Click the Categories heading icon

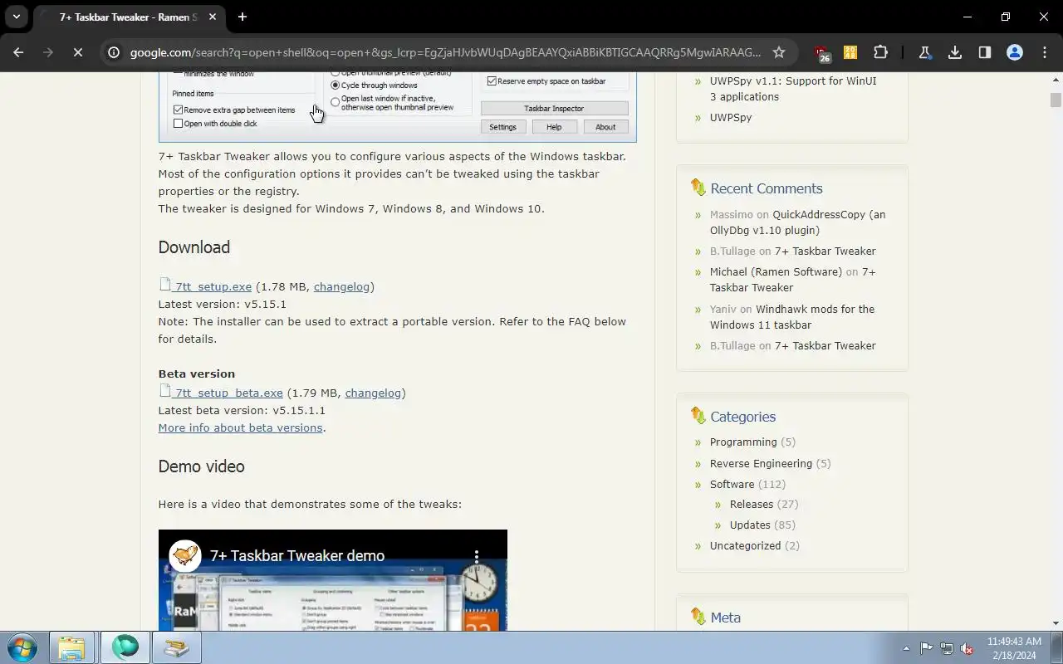698,416
